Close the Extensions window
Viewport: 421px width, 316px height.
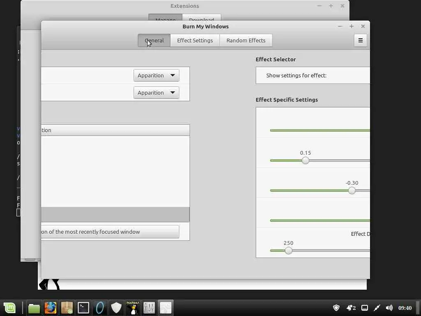(x=342, y=6)
